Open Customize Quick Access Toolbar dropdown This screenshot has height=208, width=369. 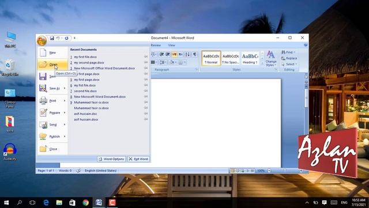[74, 38]
